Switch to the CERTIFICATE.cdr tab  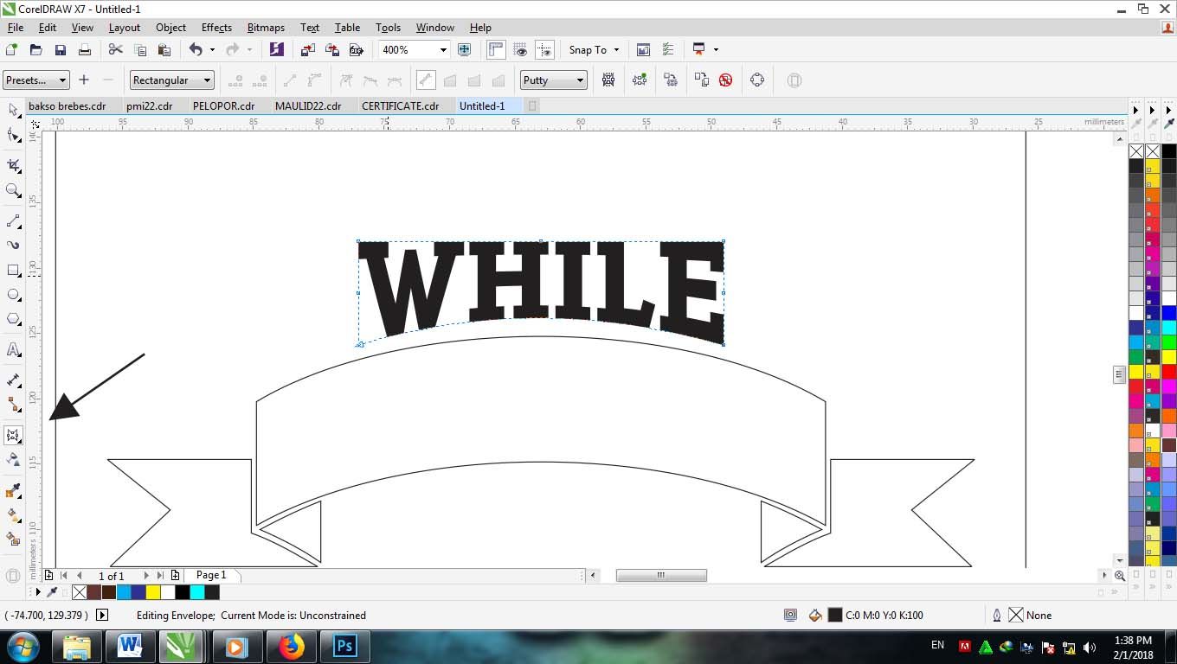pos(401,106)
